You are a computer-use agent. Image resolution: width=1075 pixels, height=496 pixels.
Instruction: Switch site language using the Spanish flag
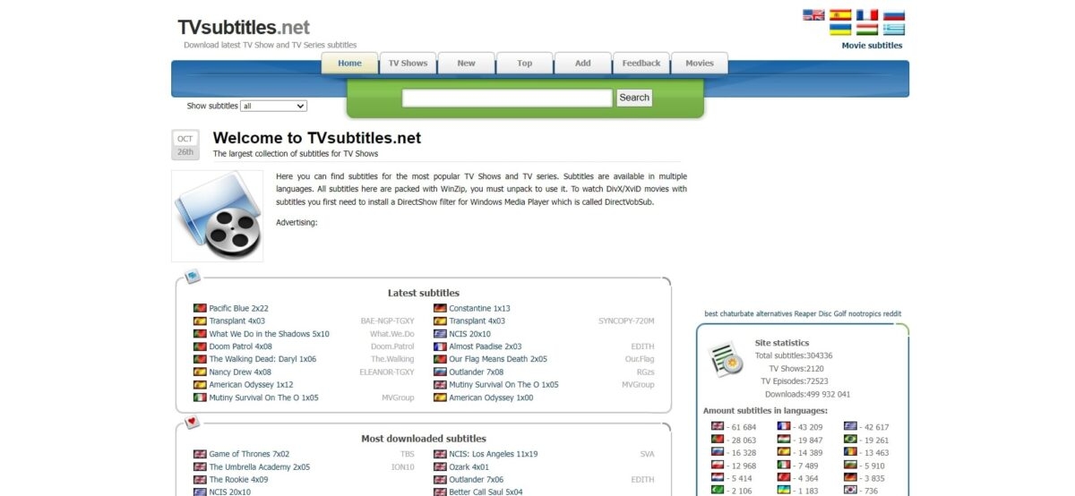839,15
